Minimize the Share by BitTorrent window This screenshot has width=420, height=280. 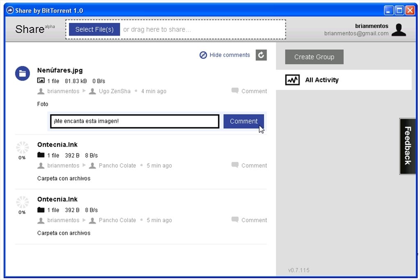point(389,11)
